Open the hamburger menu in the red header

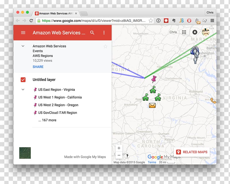click(23, 32)
